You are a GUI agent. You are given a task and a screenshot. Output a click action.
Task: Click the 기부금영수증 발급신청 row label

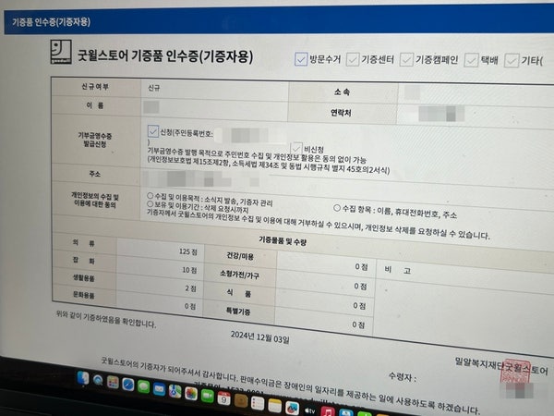(x=95, y=141)
